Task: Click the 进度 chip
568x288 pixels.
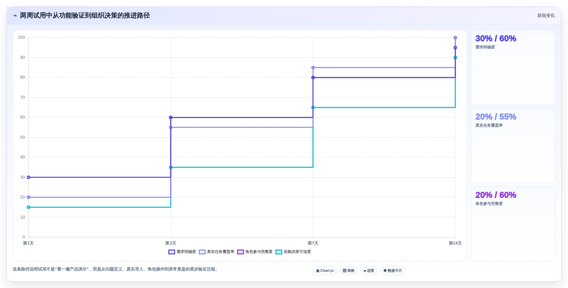Action: click(369, 270)
